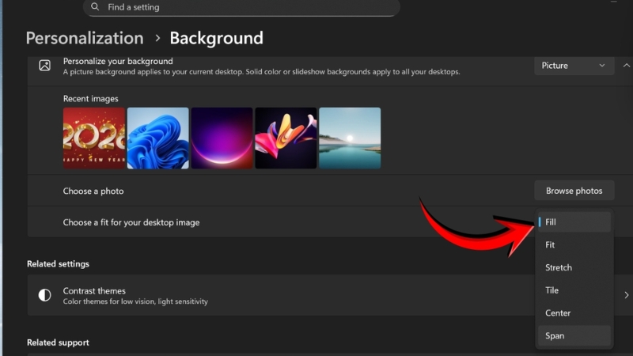Click the search magnifier icon

96,7
